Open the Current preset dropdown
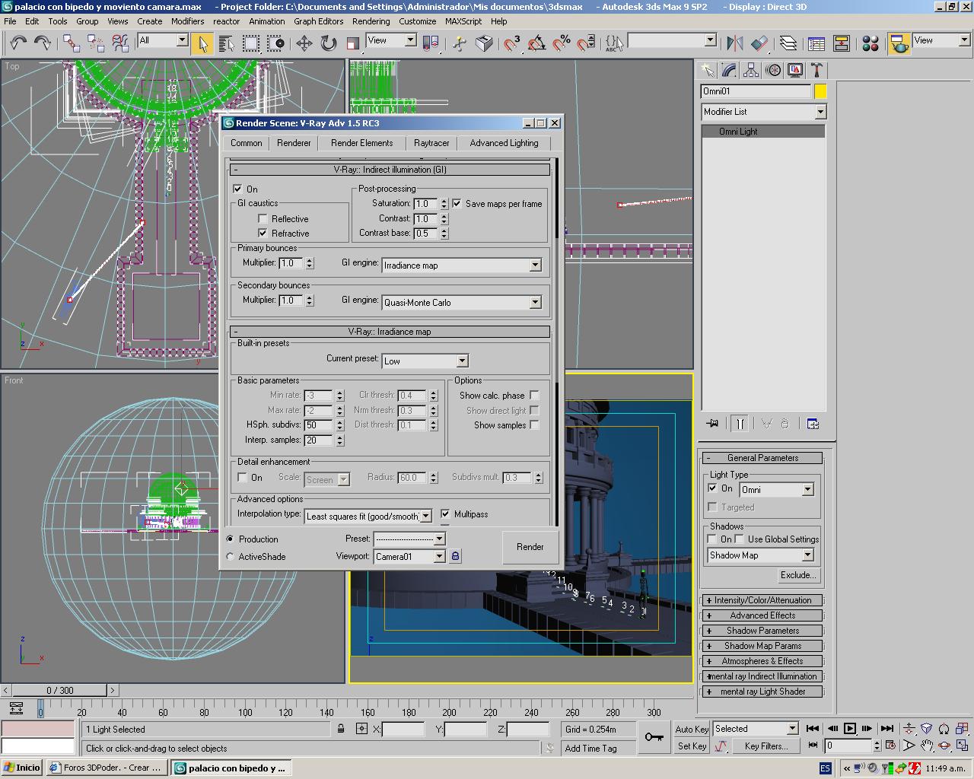974x779 pixels. tap(462, 361)
